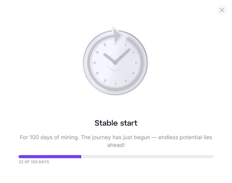Screen dimensions: 232x183
Task: Click the clock's short hour hand
Action: click(x=109, y=58)
